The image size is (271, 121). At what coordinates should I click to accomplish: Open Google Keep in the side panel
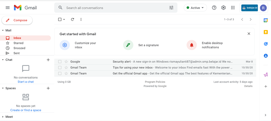point(265,32)
